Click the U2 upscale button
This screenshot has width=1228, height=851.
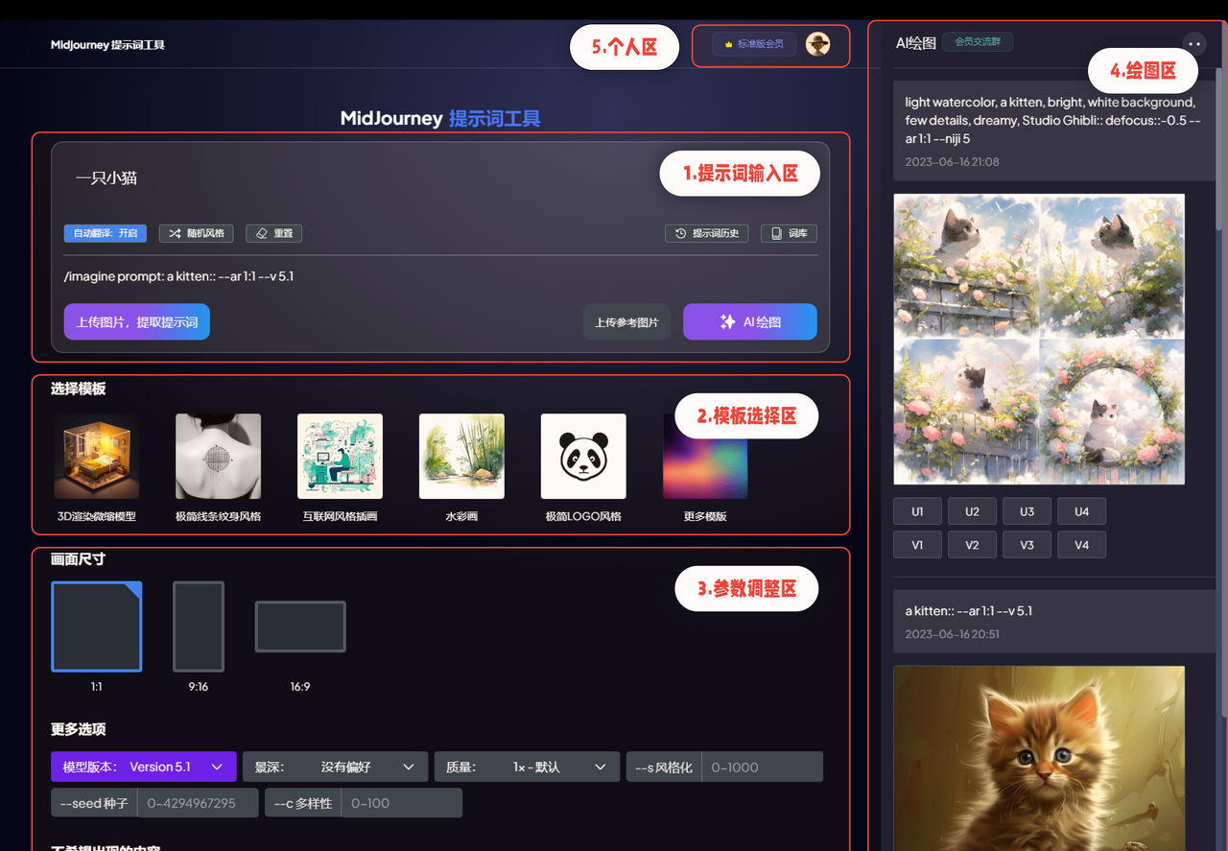[972, 511]
